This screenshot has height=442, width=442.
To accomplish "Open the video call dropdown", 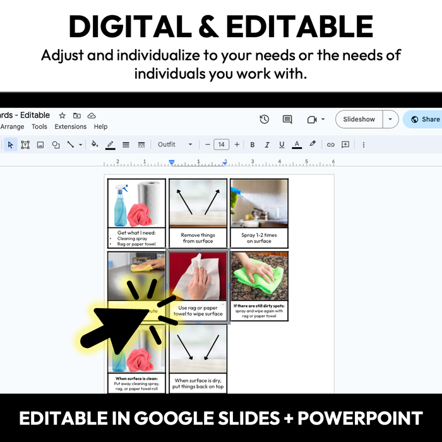I will (316, 119).
